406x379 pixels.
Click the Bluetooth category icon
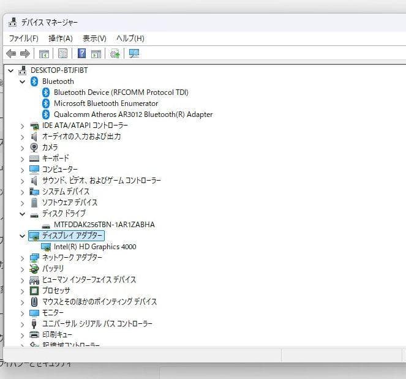click(34, 81)
